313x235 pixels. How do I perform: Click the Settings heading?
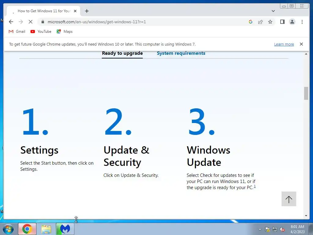39,150
